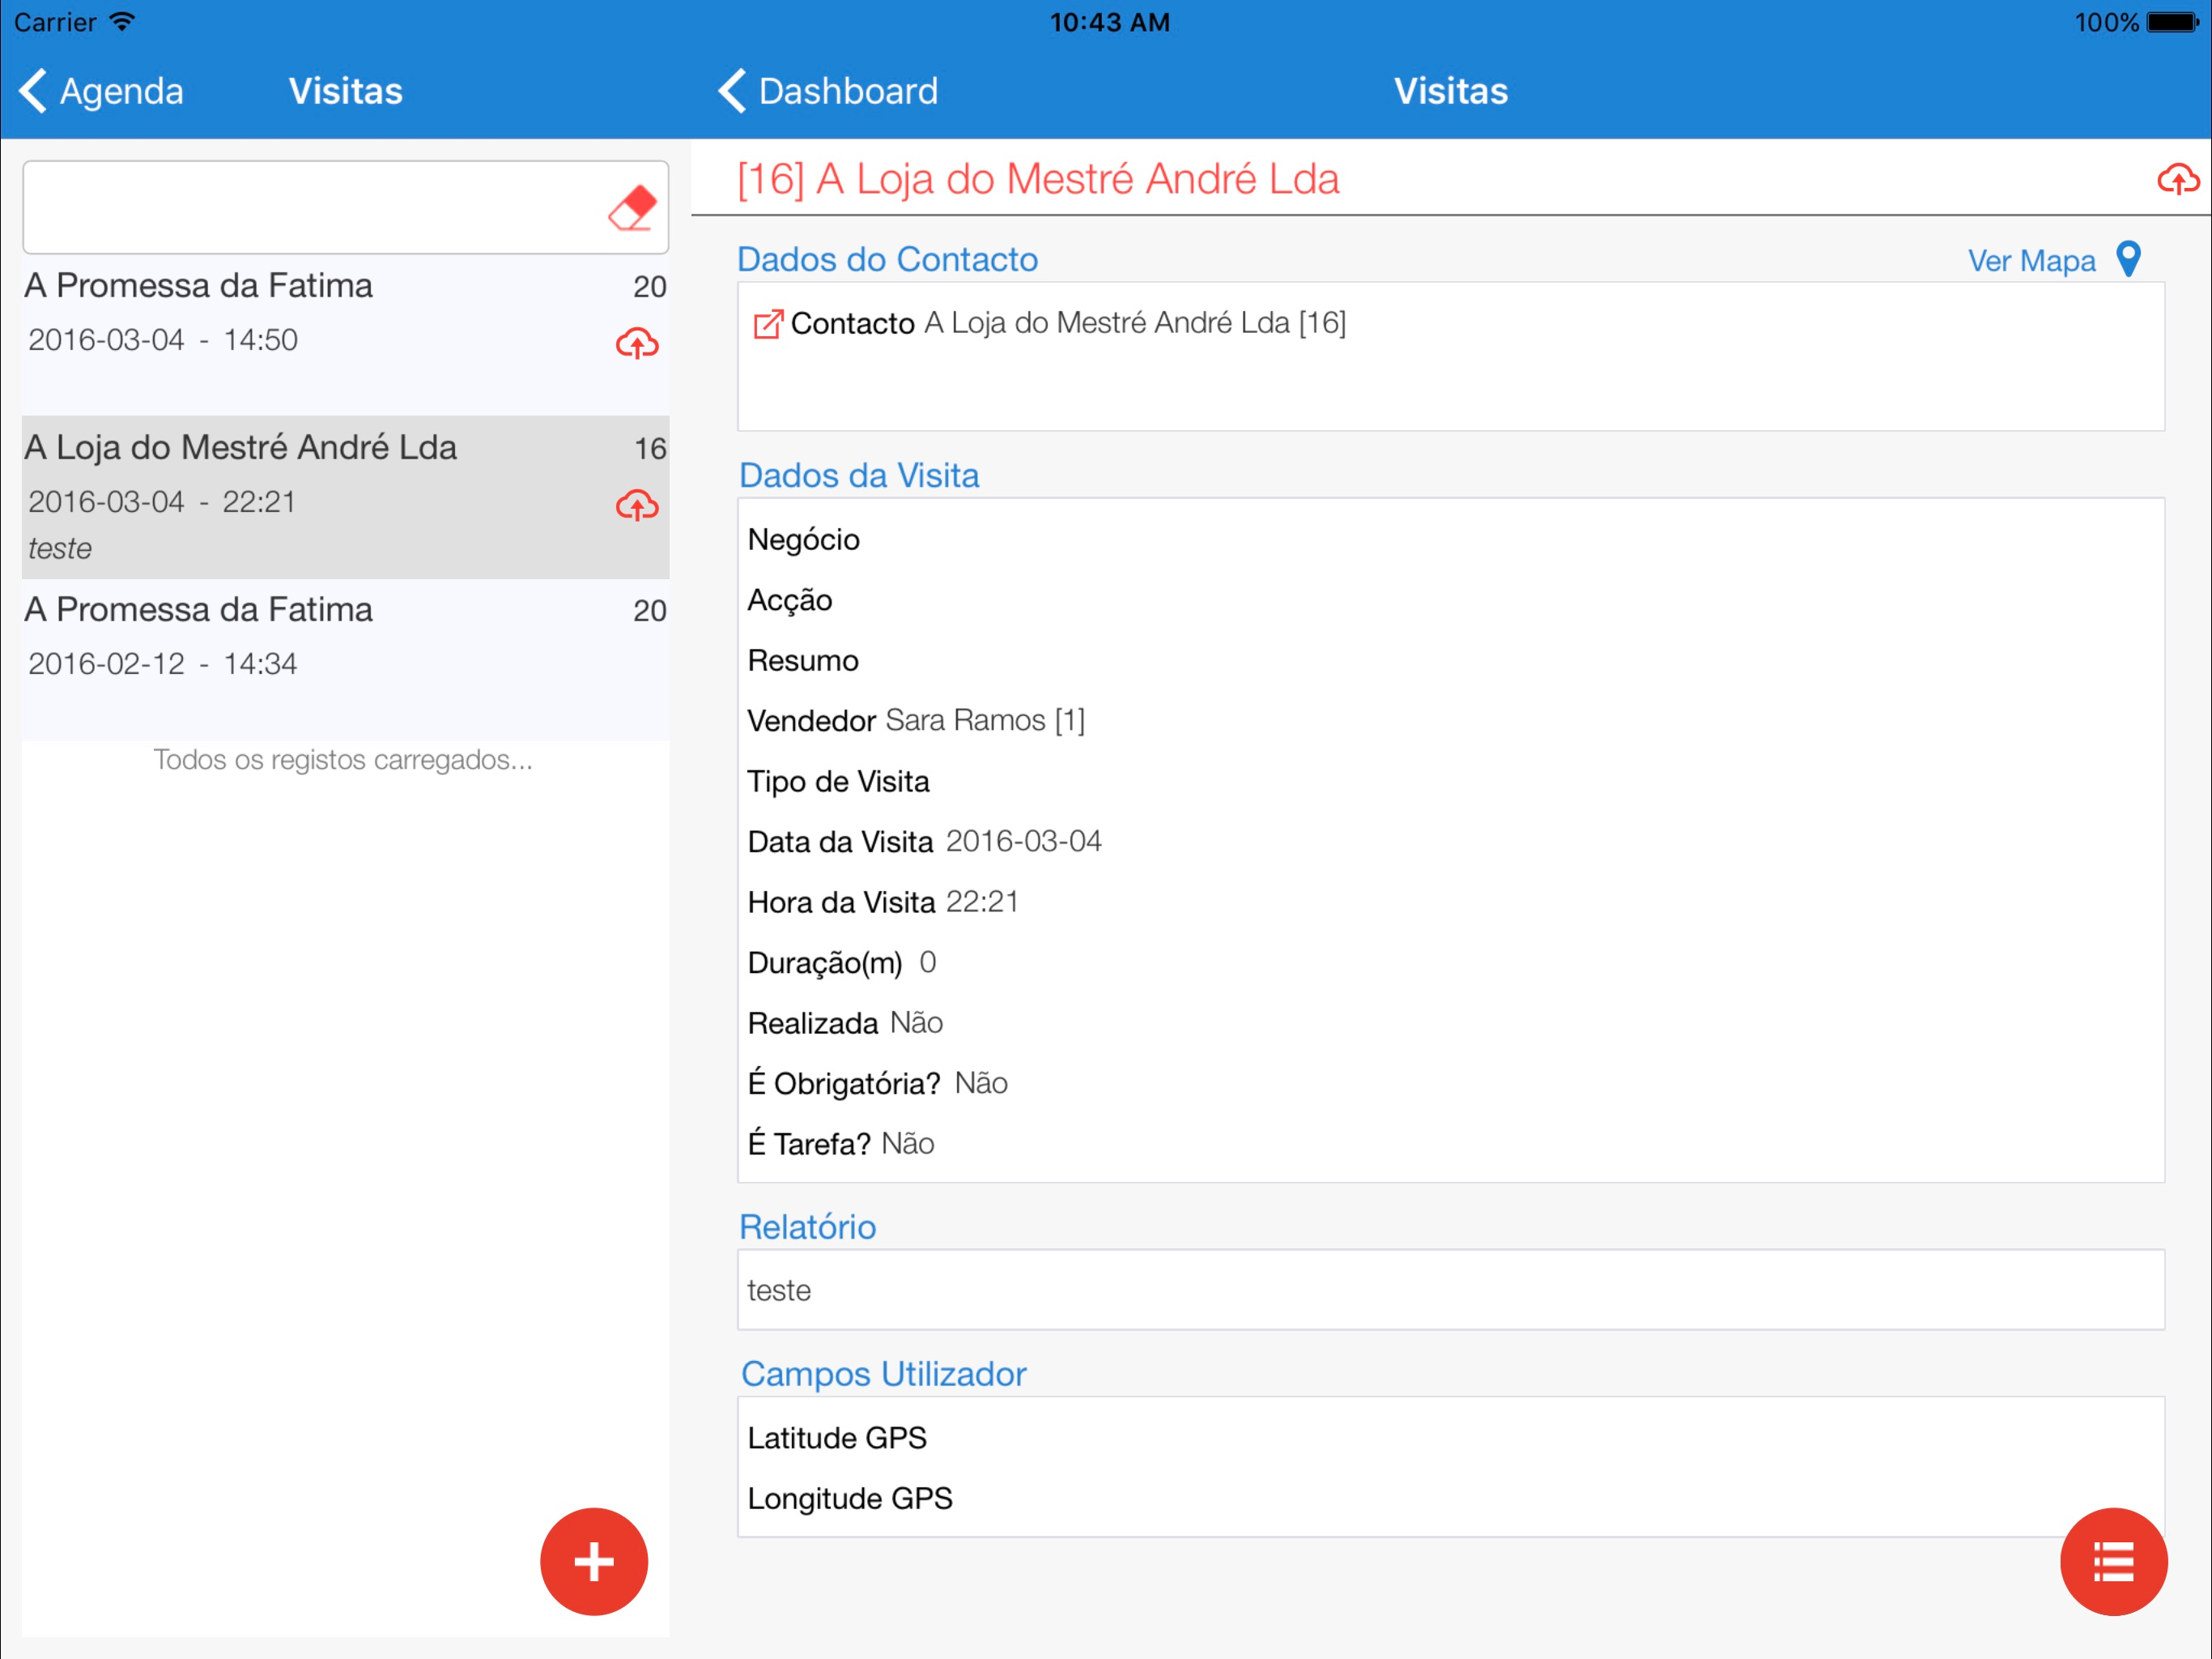
Task: Open the contact via the red external-link icon
Action: coord(767,323)
